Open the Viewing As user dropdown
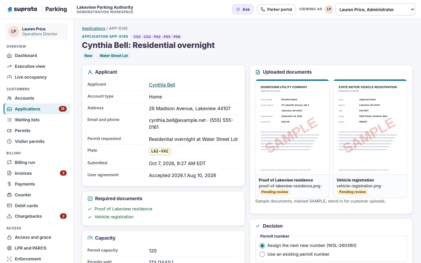This screenshot has height=263, width=421. tap(375, 9)
